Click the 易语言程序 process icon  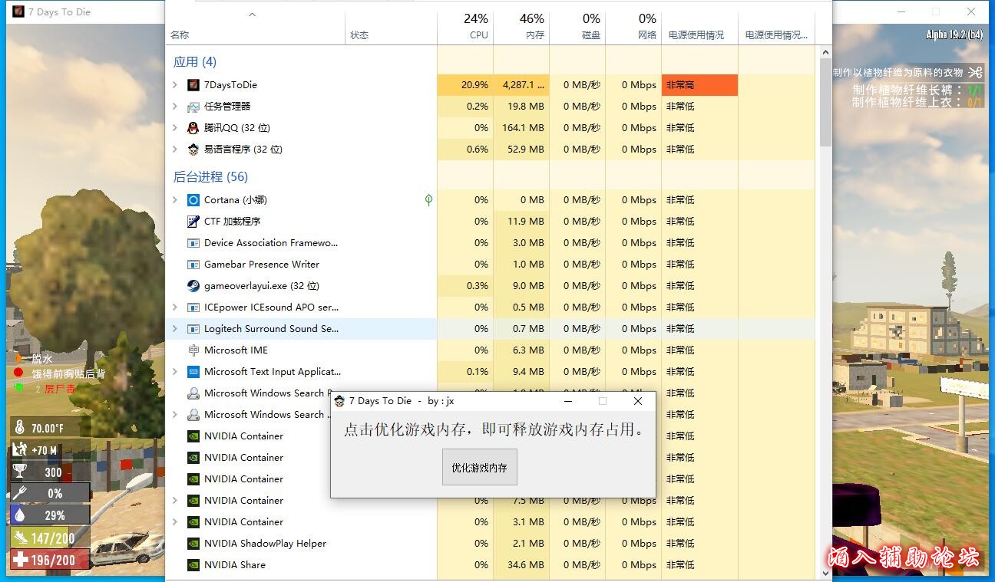tap(193, 150)
